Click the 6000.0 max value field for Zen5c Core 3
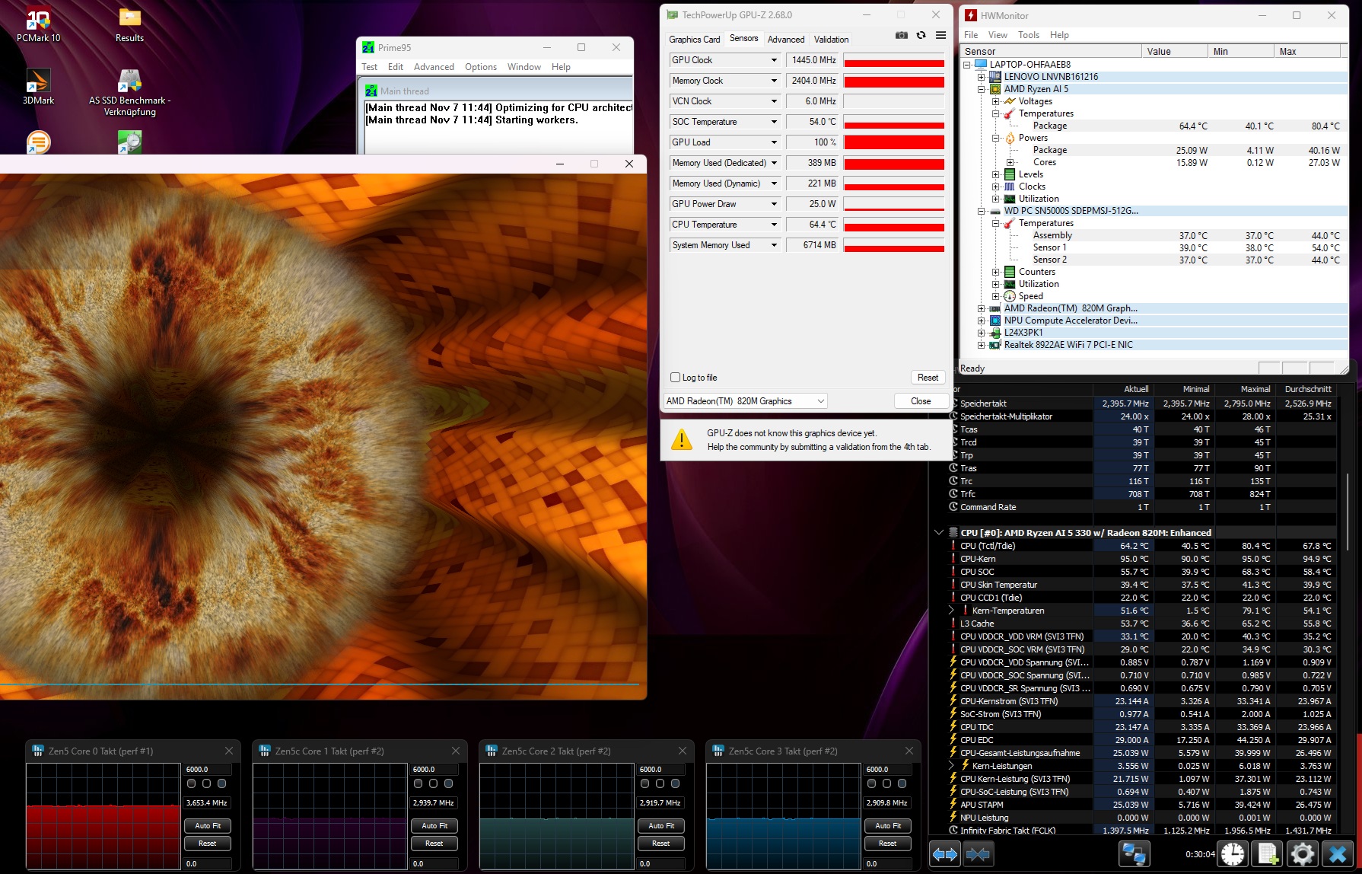This screenshot has height=874, width=1362. coord(887,770)
